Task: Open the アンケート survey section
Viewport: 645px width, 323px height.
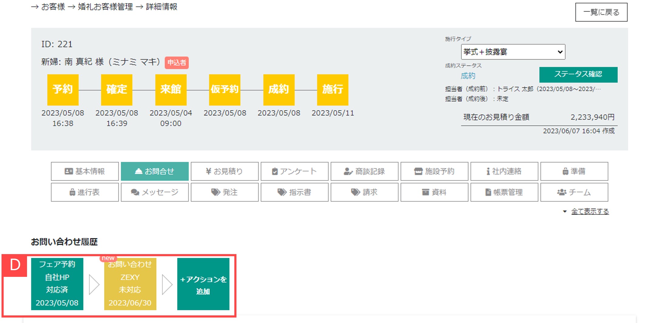Action: (294, 171)
